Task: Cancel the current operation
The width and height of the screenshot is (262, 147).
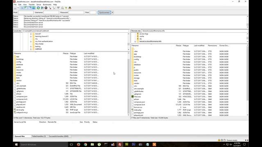Action: click(46, 8)
